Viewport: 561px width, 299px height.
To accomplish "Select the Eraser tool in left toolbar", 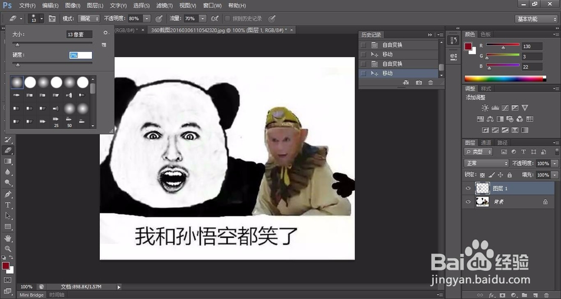I will pos(8,150).
